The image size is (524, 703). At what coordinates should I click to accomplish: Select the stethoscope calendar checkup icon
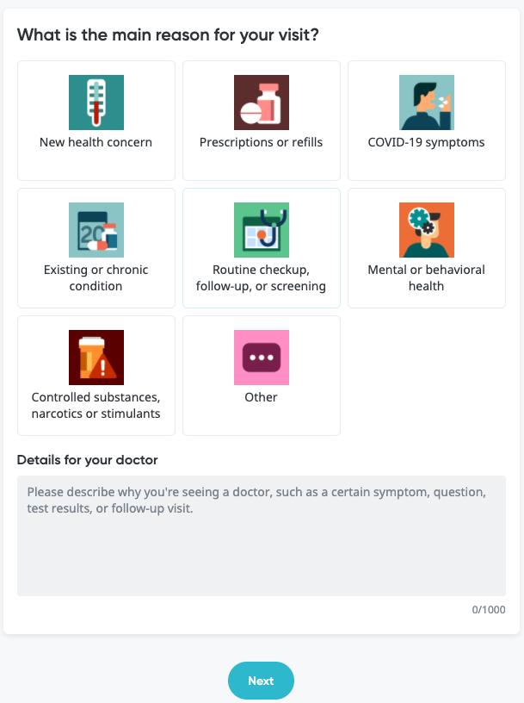[262, 230]
